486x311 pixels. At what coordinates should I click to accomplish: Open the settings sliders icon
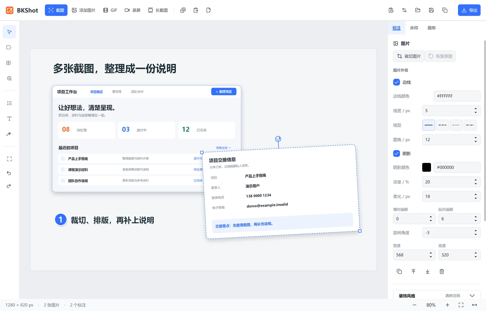[404, 10]
